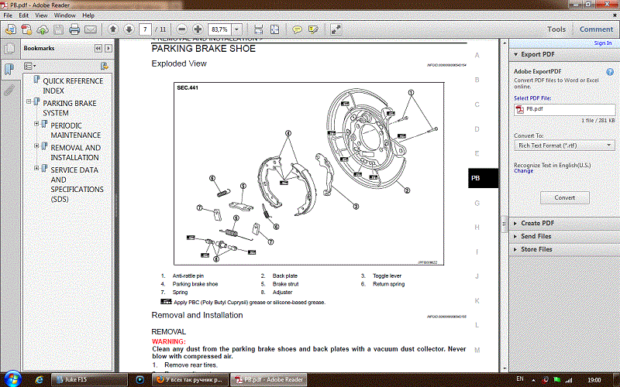
Task: Click the Send email envelope icon
Action: tap(91, 29)
